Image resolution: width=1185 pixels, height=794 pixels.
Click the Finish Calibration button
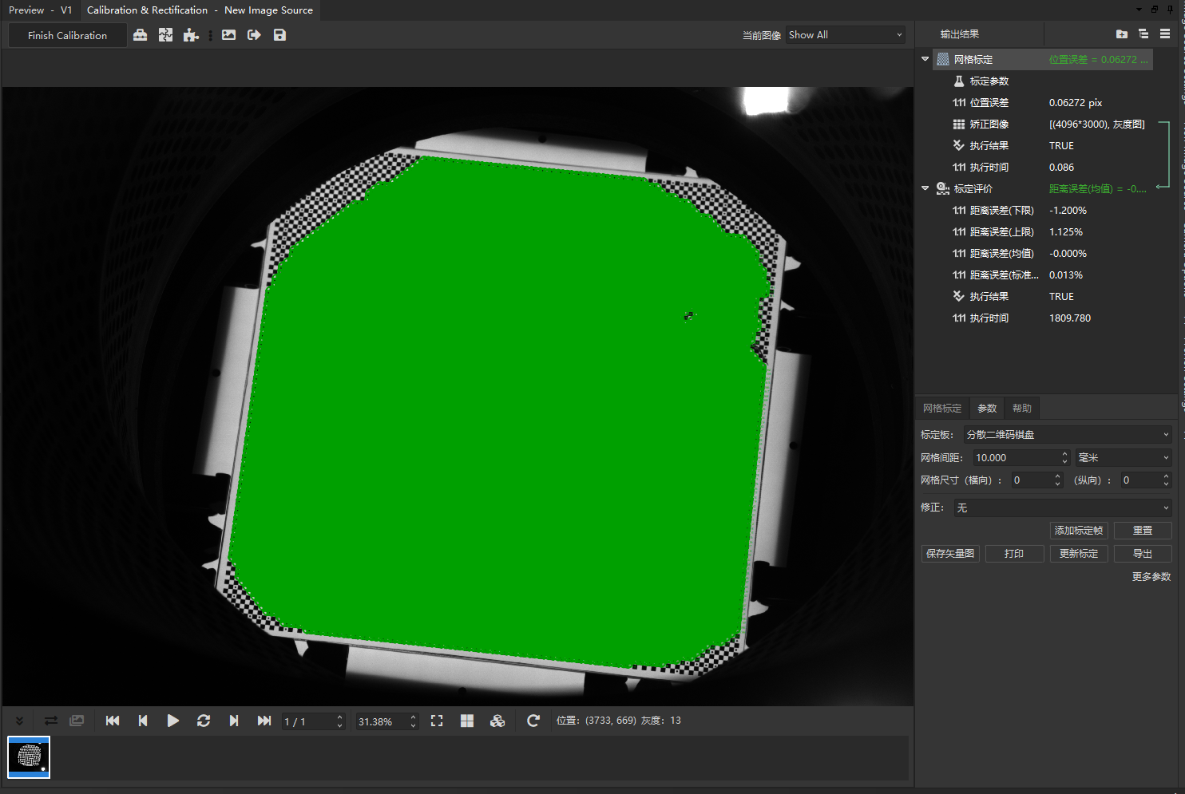67,35
